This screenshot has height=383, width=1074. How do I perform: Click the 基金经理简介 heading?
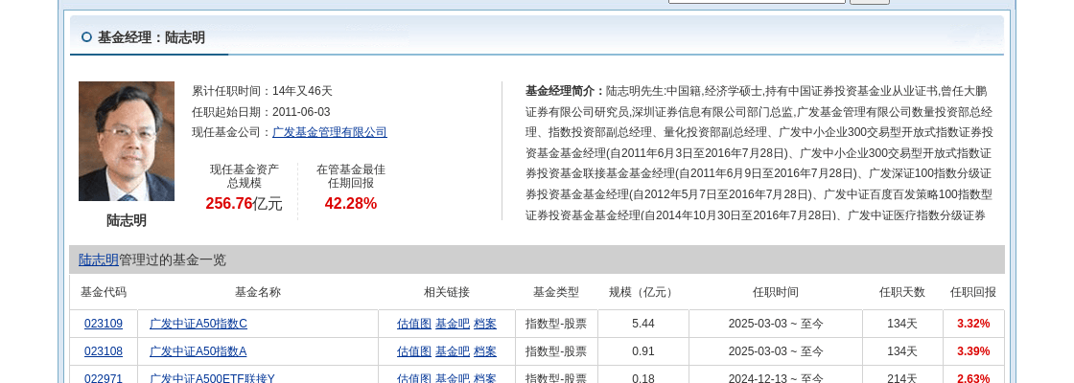click(565, 90)
